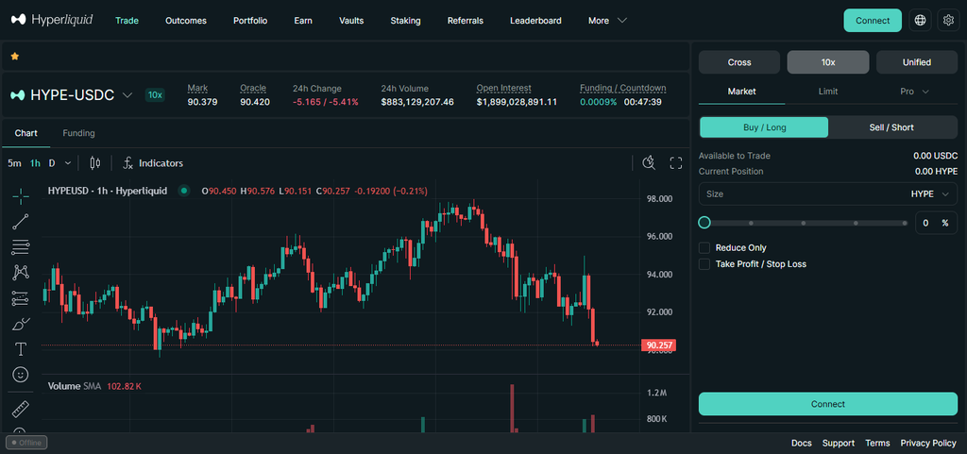Open the Referrals nav item

[466, 21]
